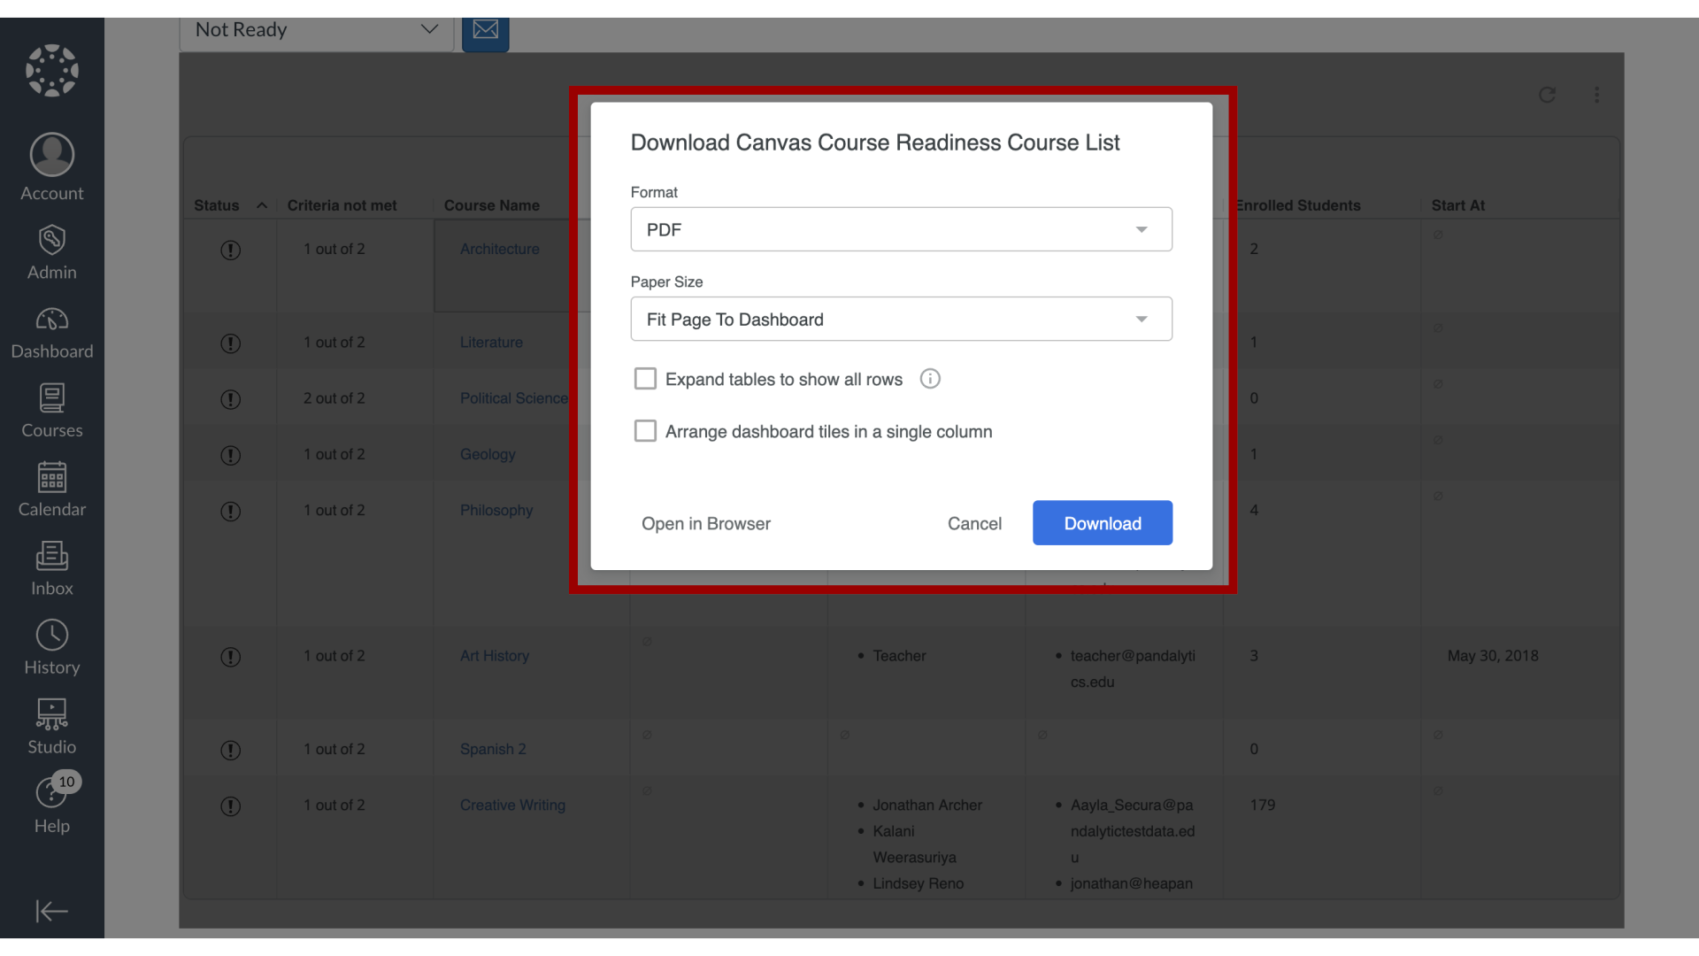Open the Format dropdown menu
Screen dimensions: 1699x956
(x=901, y=228)
